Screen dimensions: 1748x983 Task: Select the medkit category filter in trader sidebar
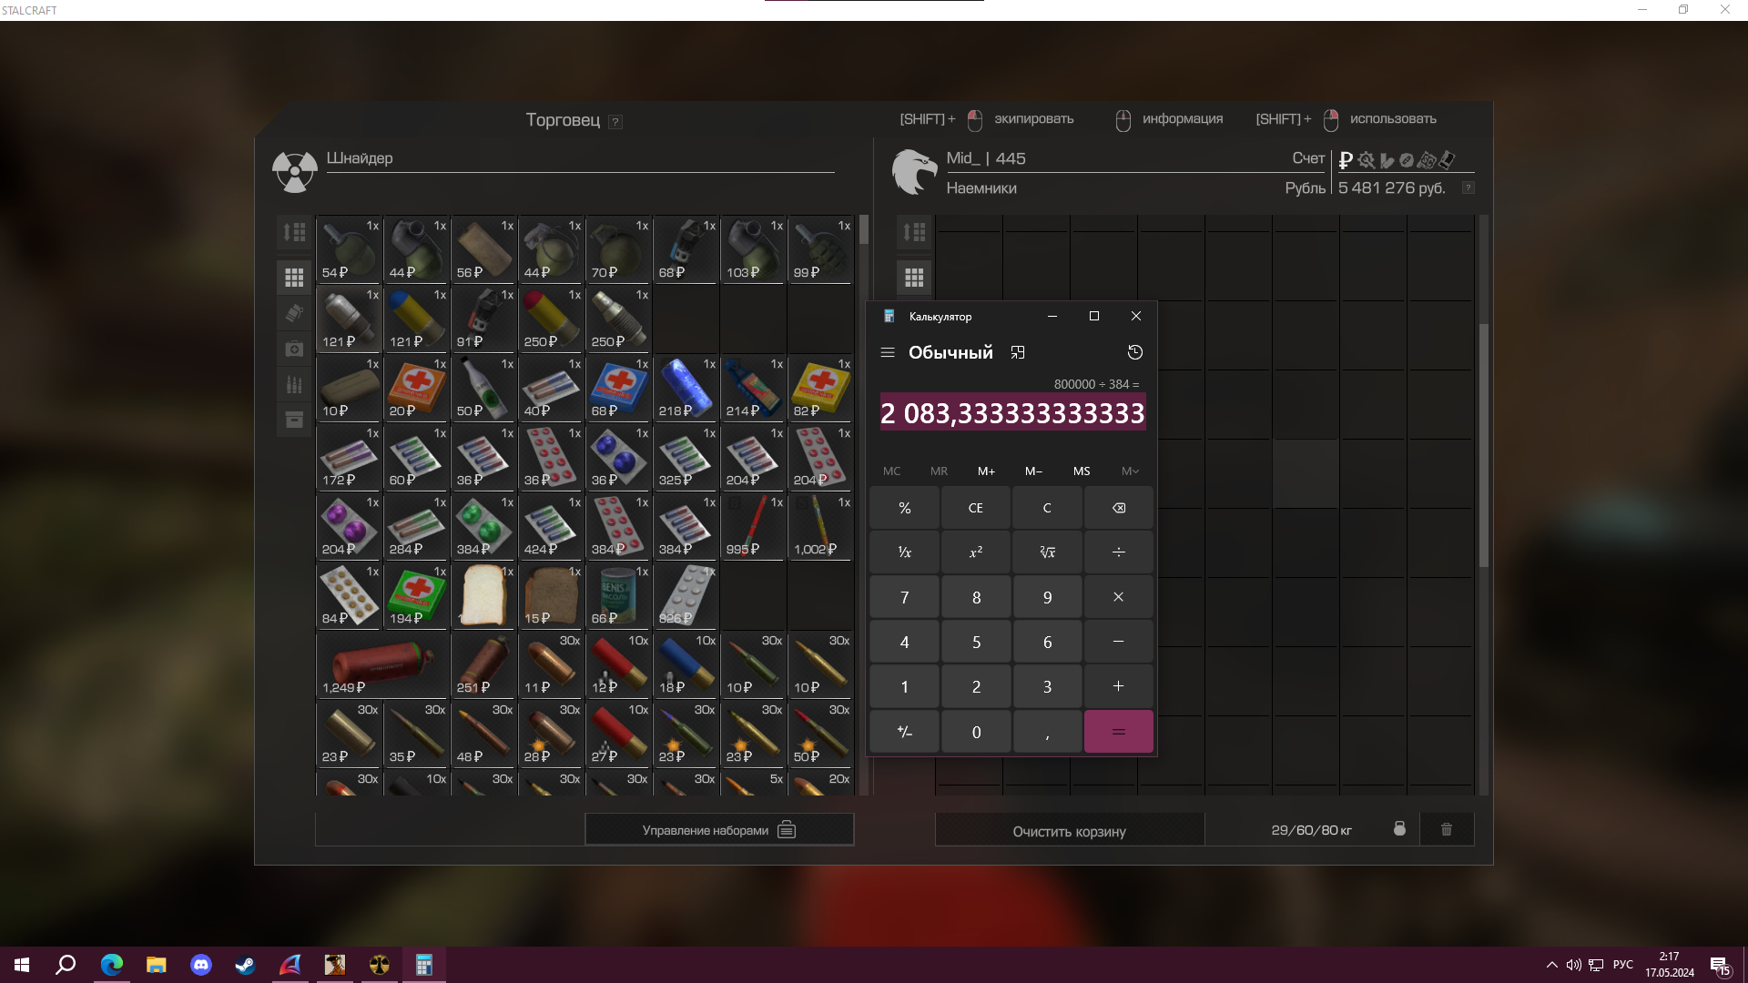point(294,349)
